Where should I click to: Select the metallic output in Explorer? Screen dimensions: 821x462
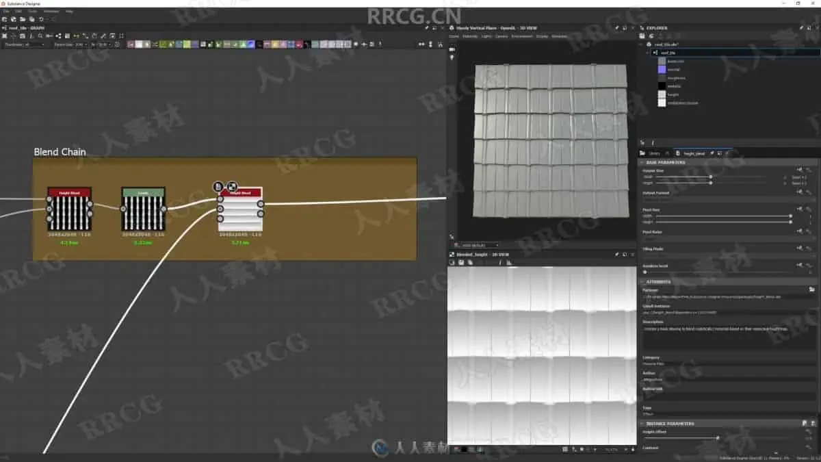tap(675, 86)
